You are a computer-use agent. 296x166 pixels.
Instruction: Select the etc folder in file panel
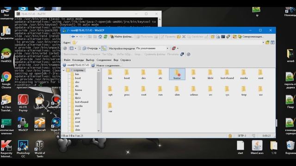(x=160, y=74)
